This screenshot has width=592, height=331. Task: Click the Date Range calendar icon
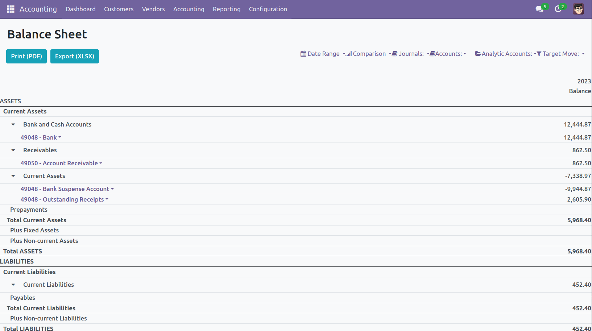coord(303,54)
